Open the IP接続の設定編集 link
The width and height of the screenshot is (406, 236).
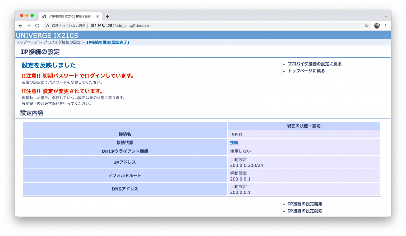point(305,204)
